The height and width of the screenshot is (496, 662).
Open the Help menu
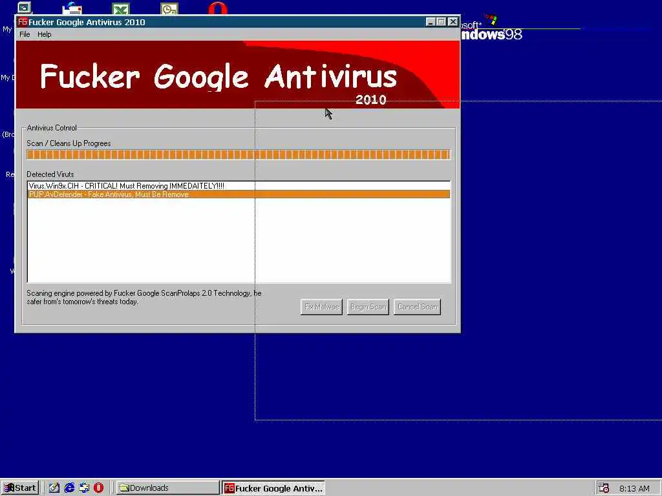tap(45, 35)
